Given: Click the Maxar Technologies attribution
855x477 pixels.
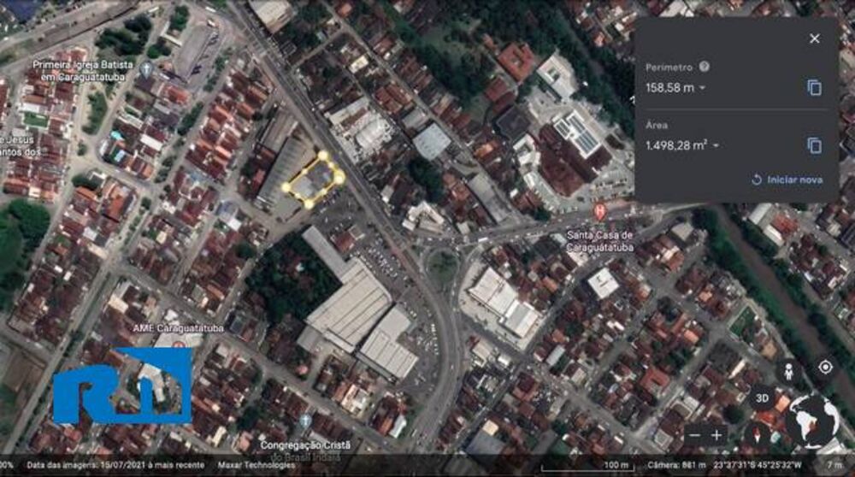Looking at the screenshot, I should 256,465.
